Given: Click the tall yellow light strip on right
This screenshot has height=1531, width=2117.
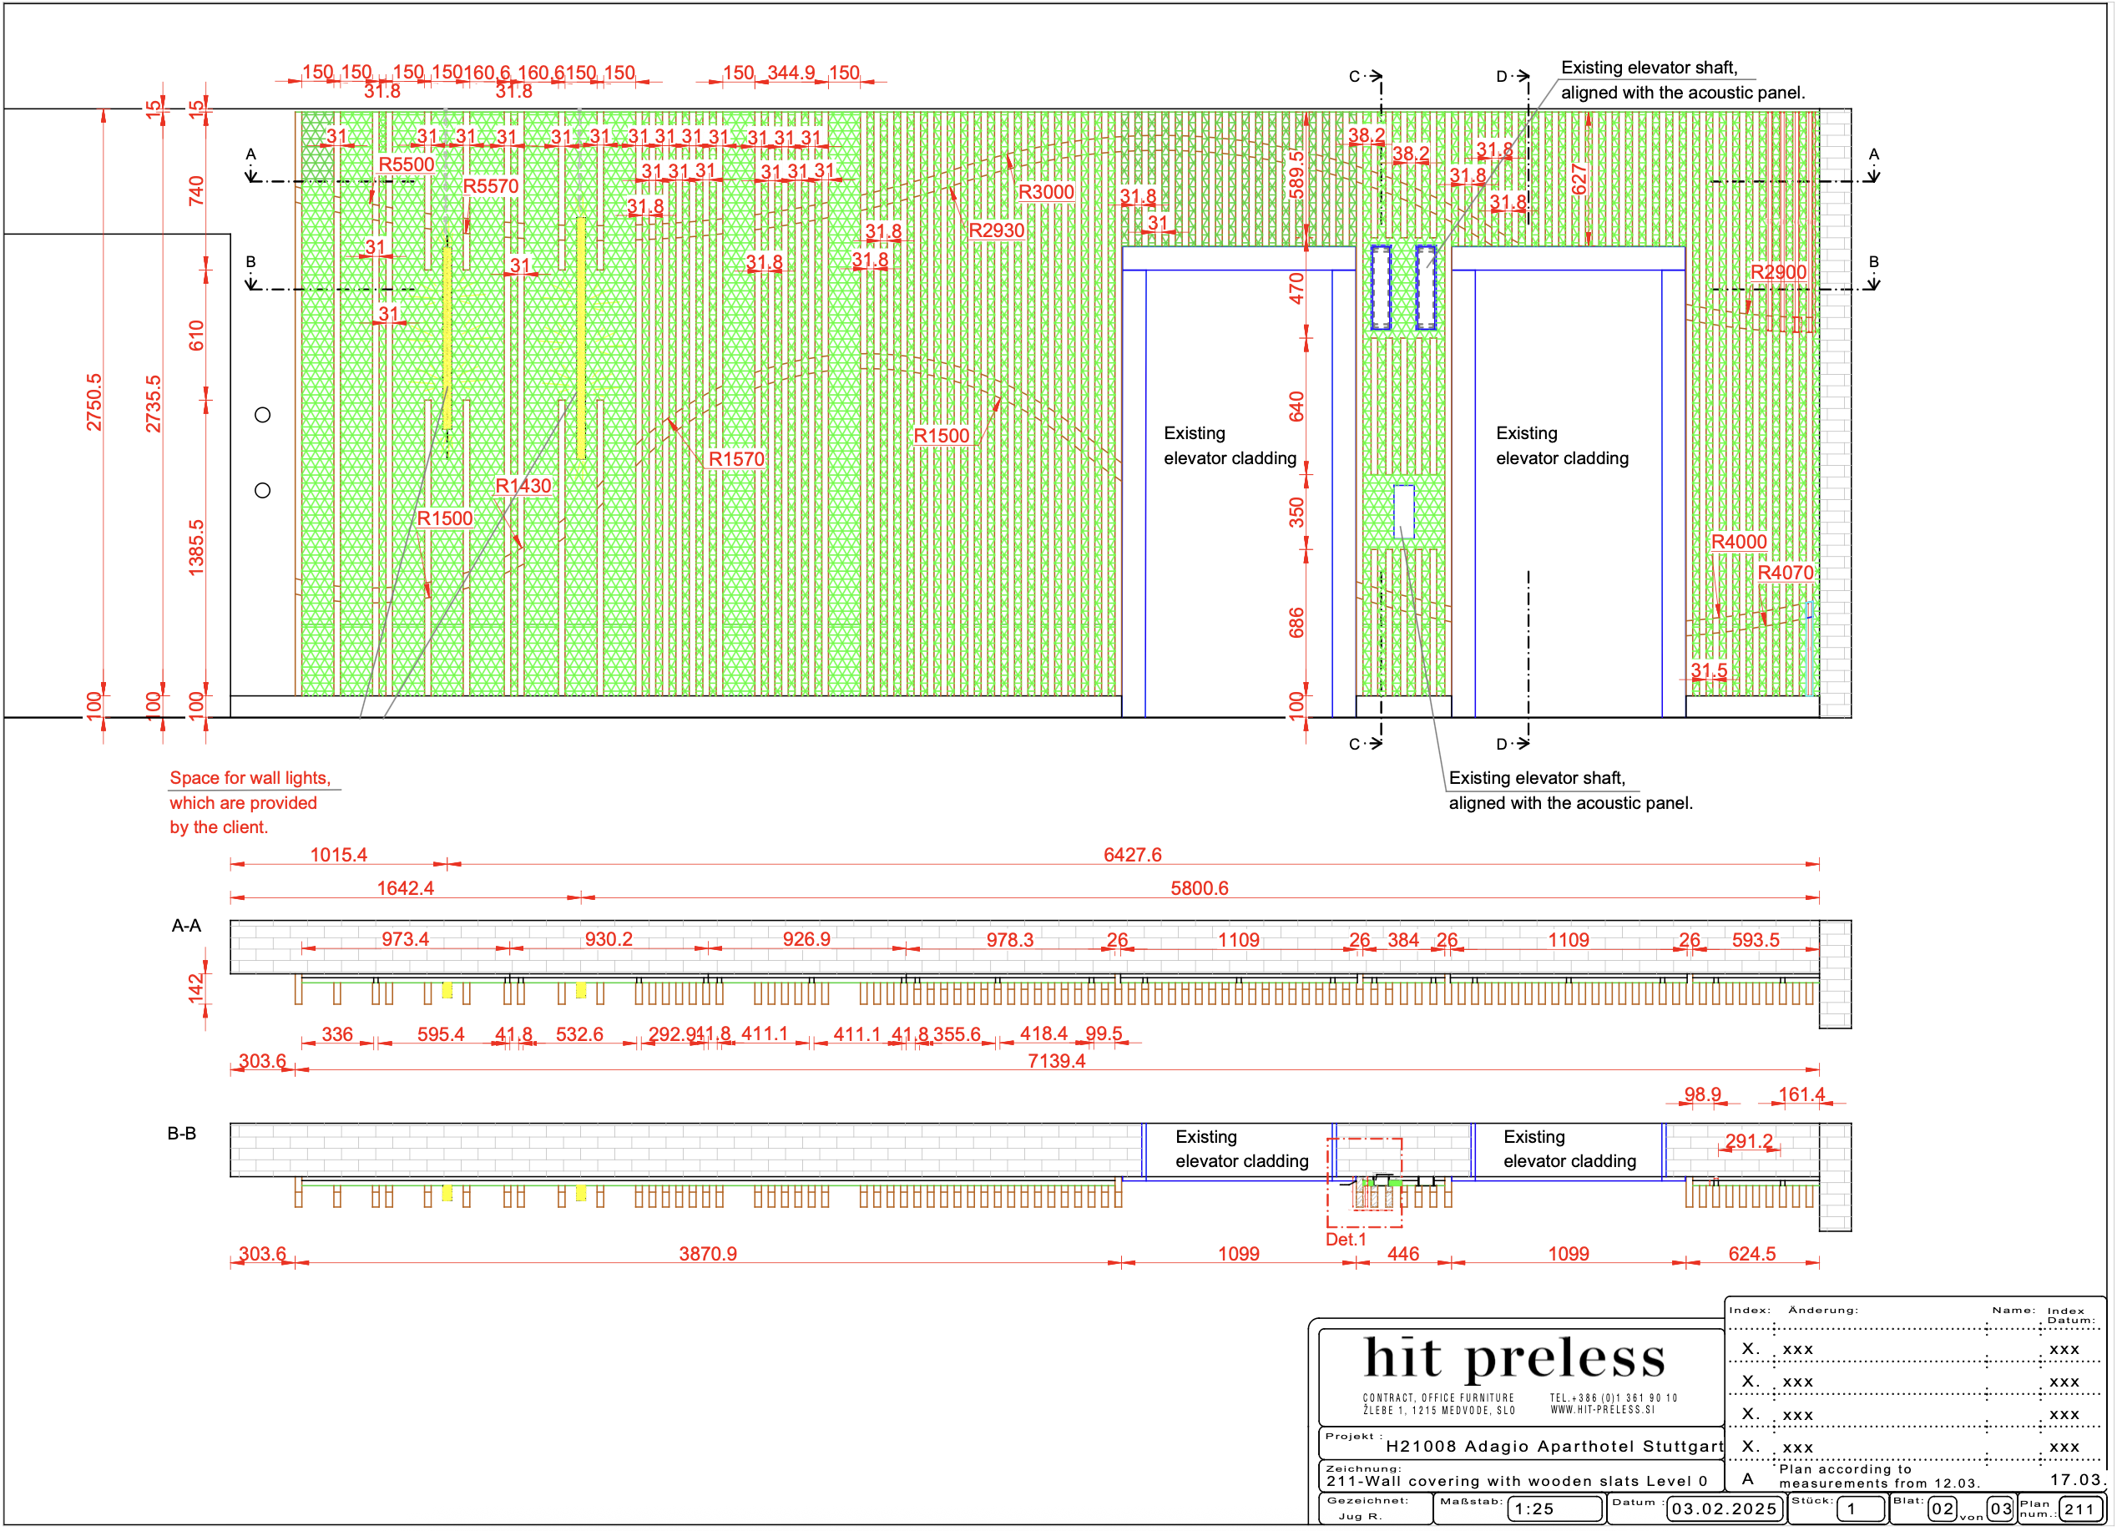Looking at the screenshot, I should click(580, 336).
